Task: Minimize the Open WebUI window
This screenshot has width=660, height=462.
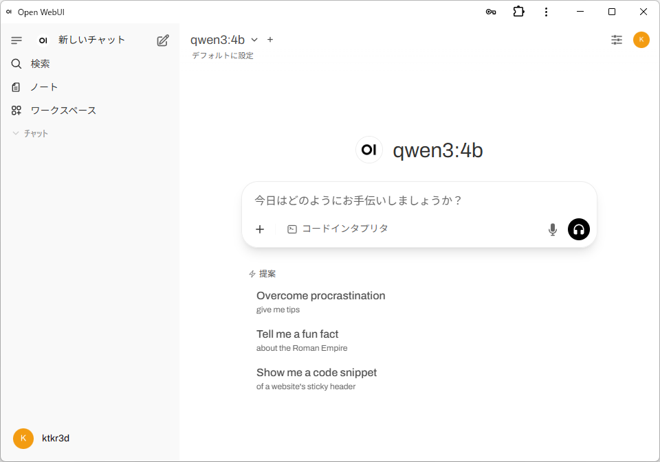Action: [580, 12]
